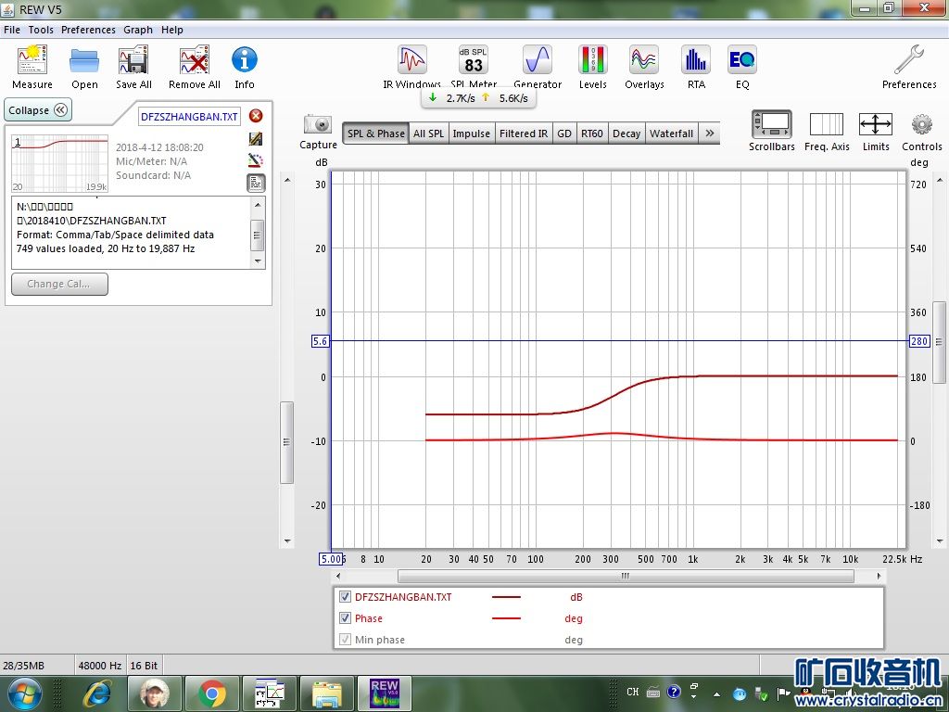This screenshot has width=949, height=712.
Task: Switch to the Waterfall tab
Action: (671, 133)
